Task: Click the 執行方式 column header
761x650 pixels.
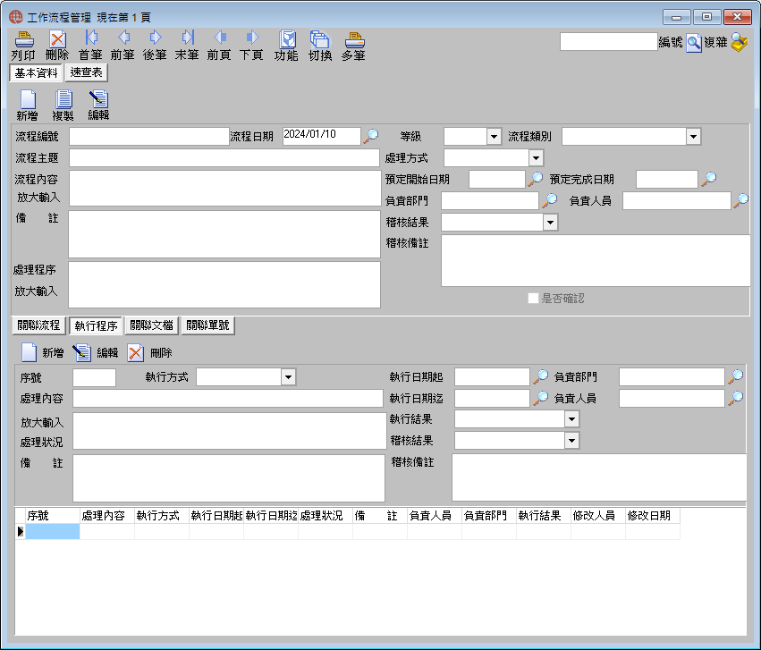Action: click(x=162, y=516)
